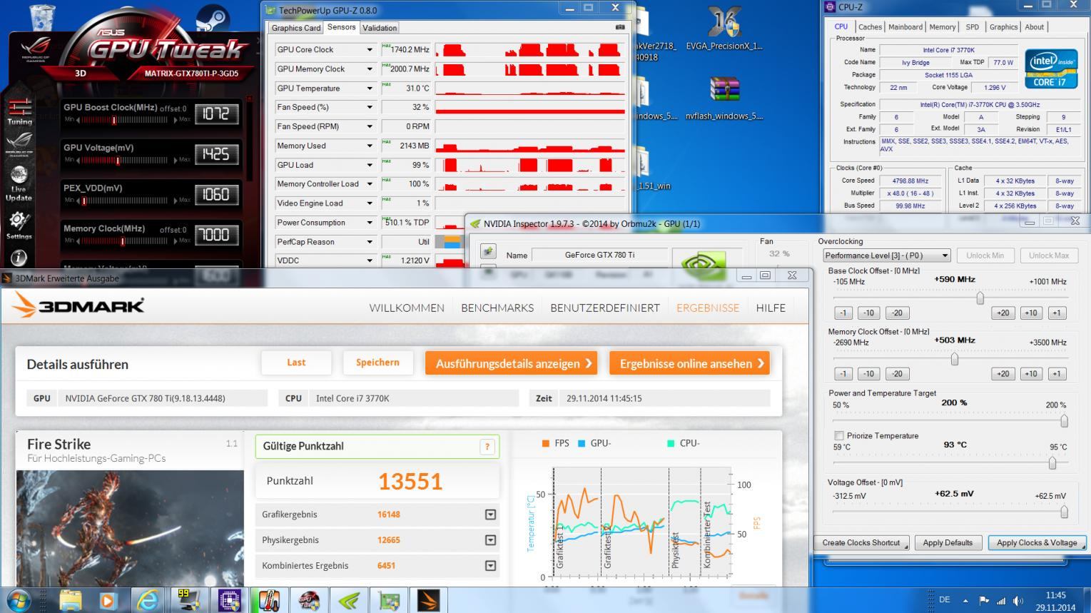The width and height of the screenshot is (1091, 613).
Task: Expand the Grafikergebnis score details
Action: click(490, 515)
